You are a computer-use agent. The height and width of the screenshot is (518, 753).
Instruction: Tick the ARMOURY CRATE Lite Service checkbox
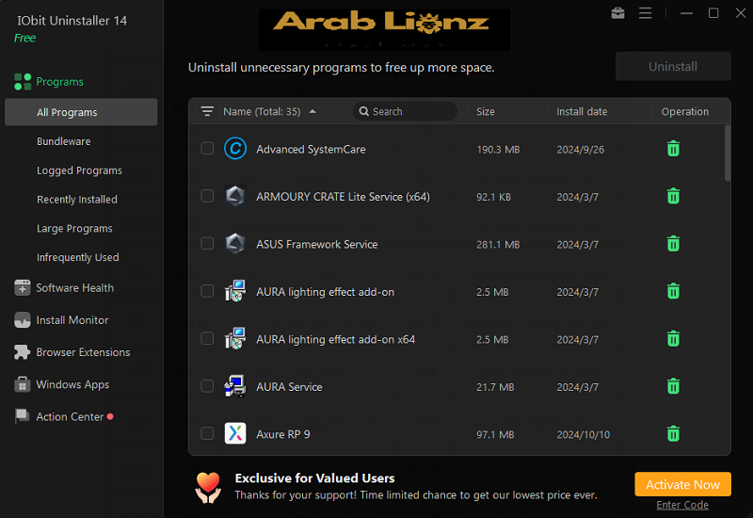pos(207,196)
